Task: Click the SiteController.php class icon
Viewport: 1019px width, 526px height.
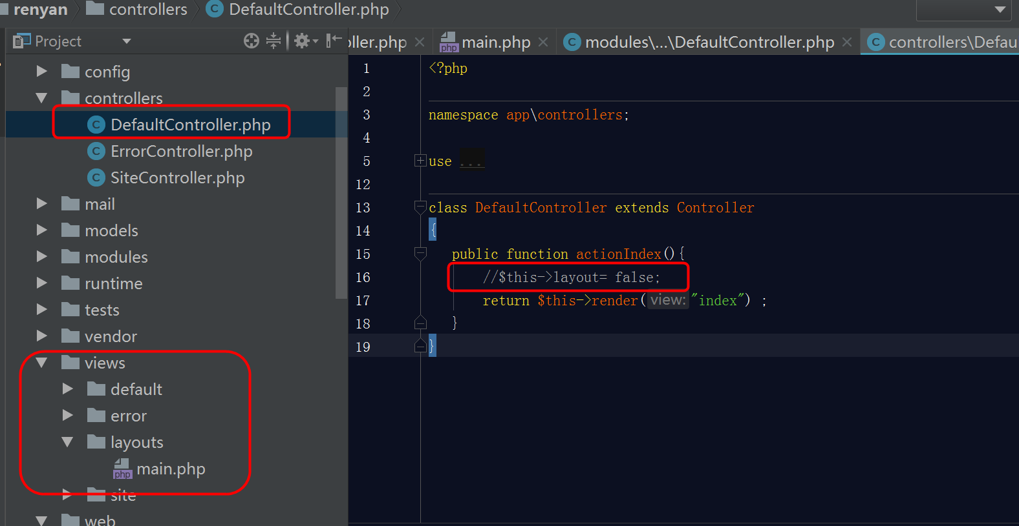Action: tap(96, 177)
